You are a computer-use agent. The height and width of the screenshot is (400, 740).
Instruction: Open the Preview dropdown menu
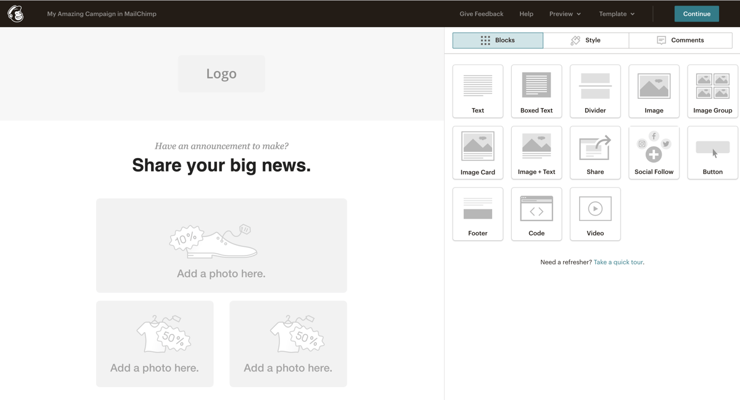pos(565,14)
